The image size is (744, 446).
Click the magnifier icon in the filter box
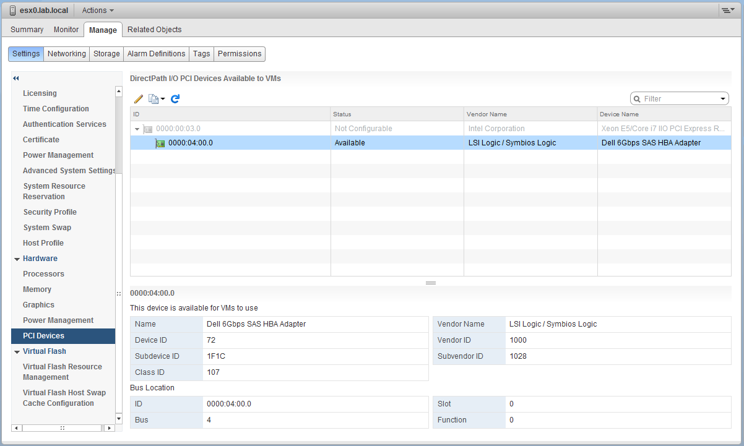pos(640,98)
